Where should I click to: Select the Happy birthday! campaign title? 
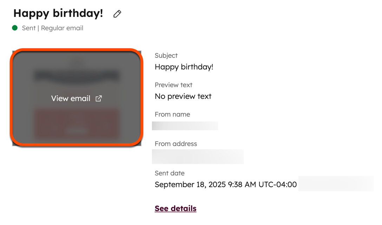58,13
